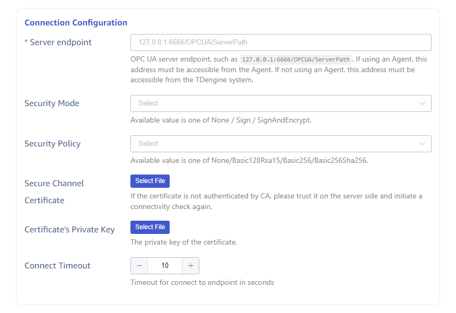Click the Connect Timeout label
Viewport: 456px width, 313px height.
57,266
